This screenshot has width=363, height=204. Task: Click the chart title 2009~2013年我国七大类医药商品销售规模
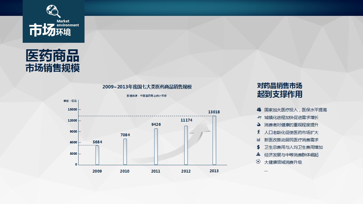tap(147, 87)
